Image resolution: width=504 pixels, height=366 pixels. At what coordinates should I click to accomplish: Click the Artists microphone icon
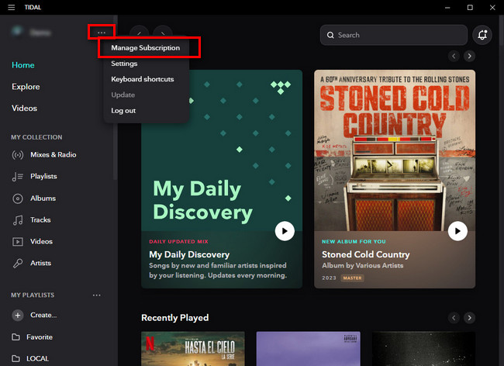[x=18, y=263]
